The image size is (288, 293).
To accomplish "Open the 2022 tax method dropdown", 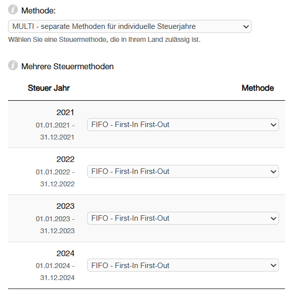I will point(183,171).
